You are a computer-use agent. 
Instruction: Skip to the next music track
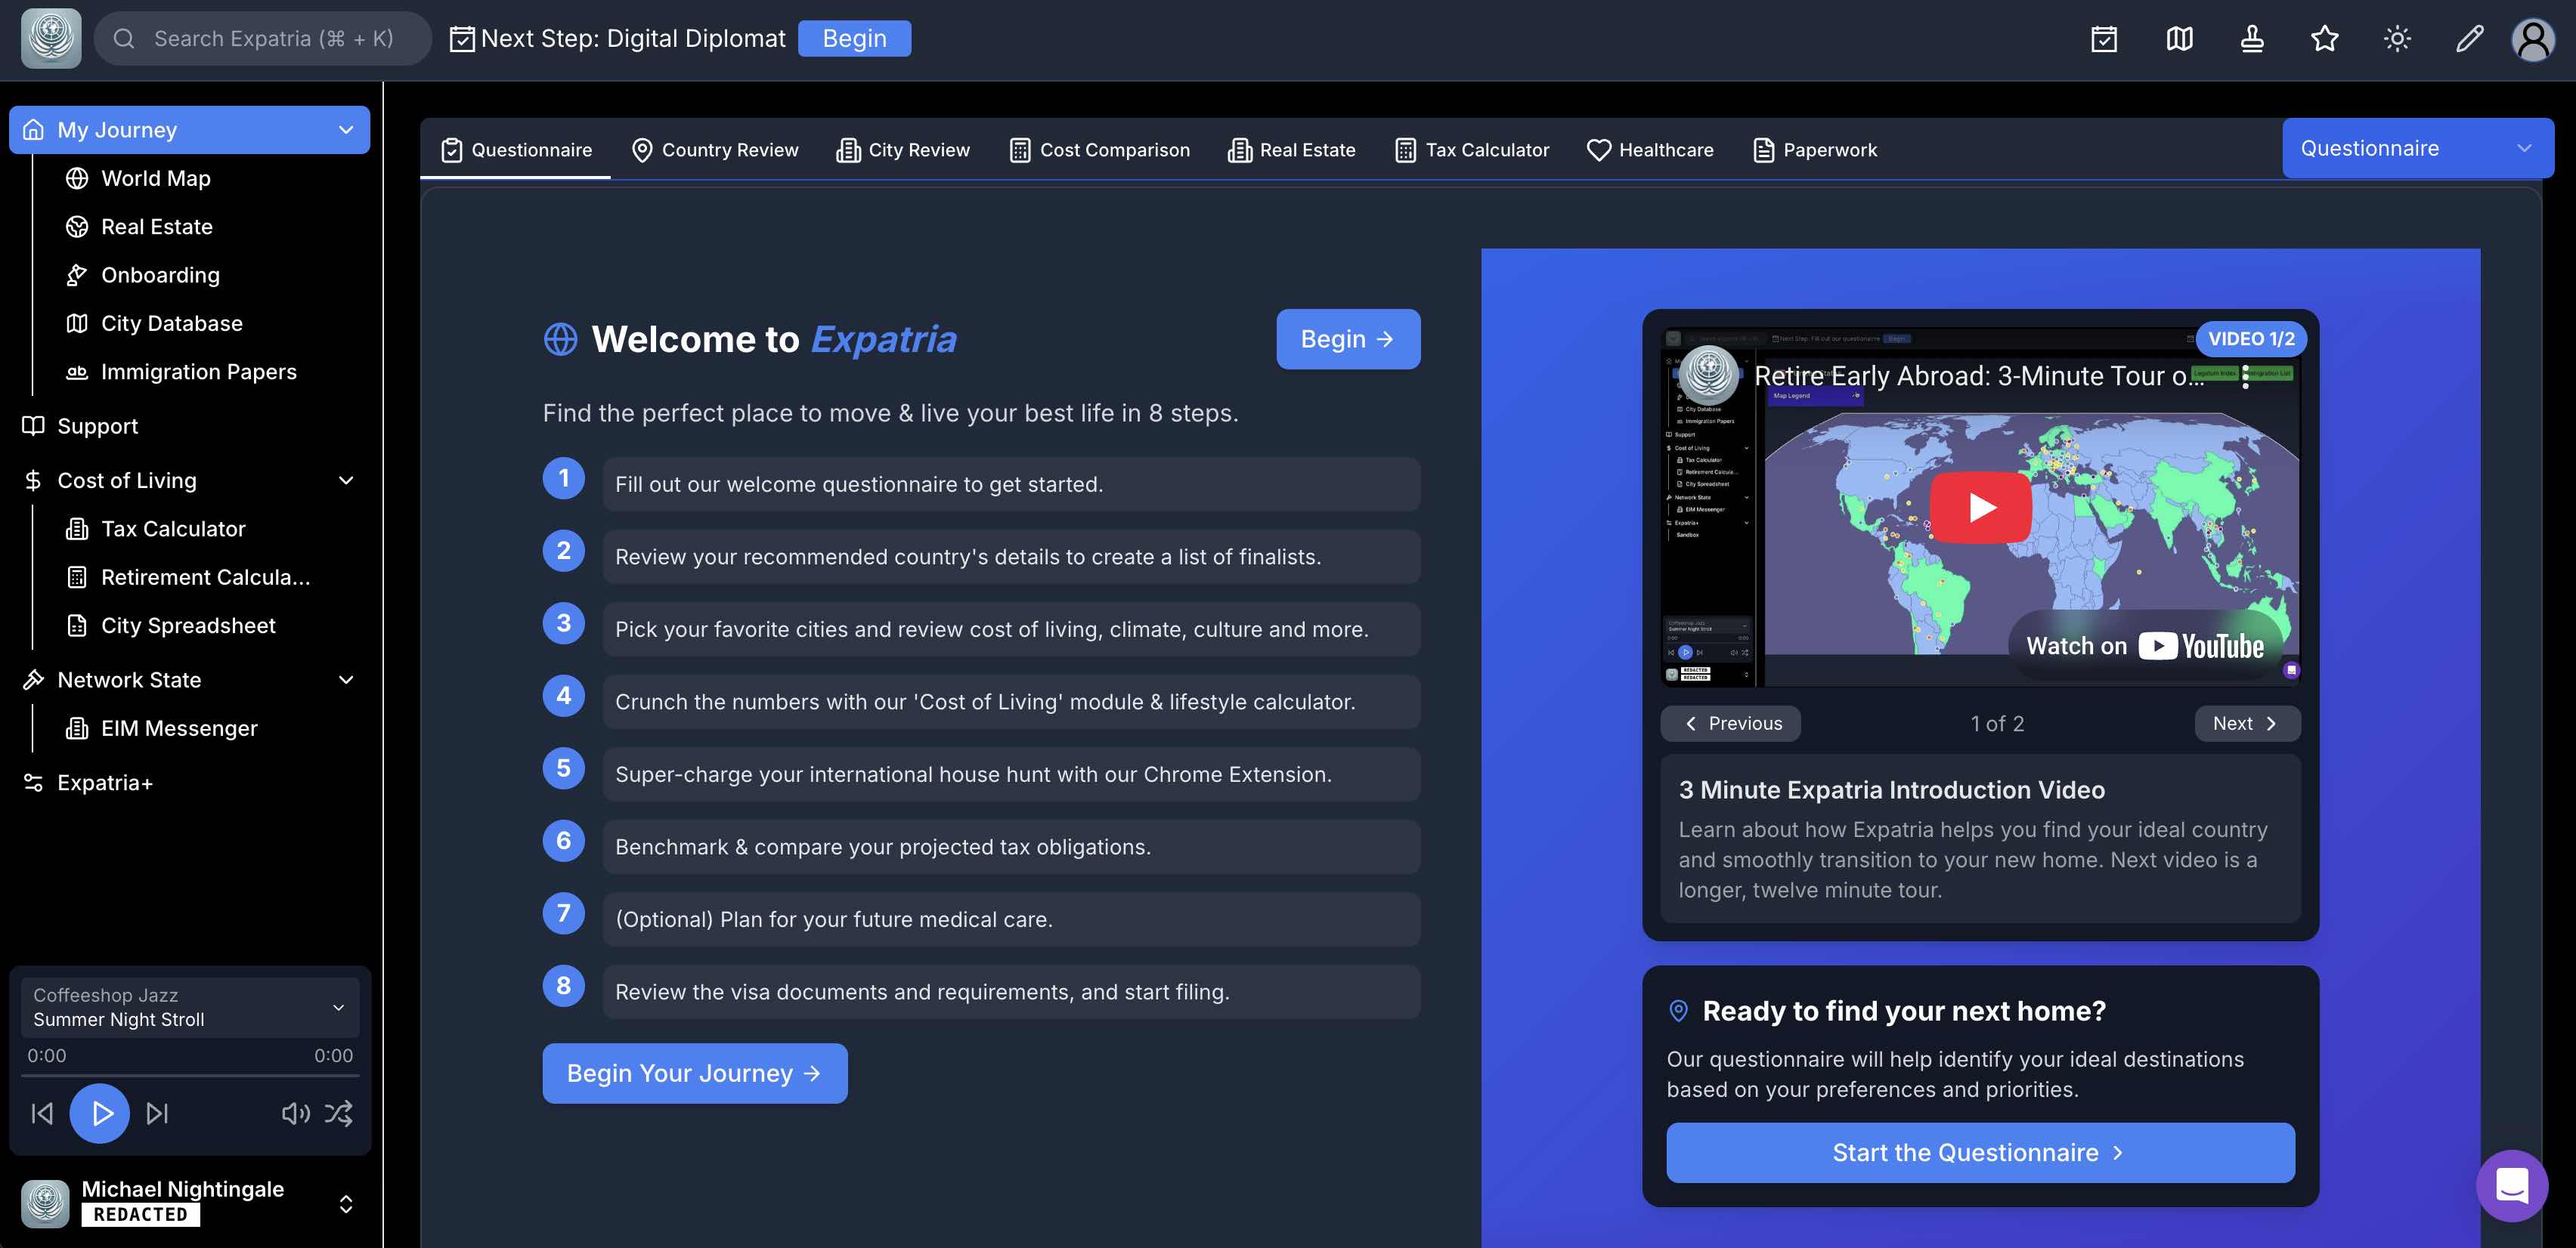click(x=157, y=1113)
